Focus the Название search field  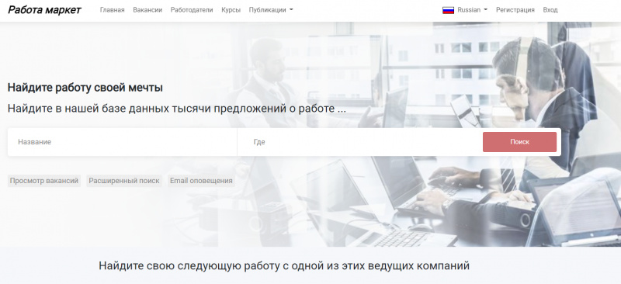click(x=123, y=142)
